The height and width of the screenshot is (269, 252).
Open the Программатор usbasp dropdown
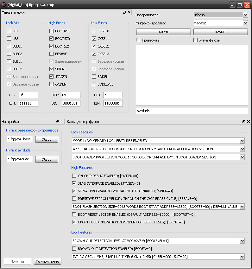tap(245, 15)
